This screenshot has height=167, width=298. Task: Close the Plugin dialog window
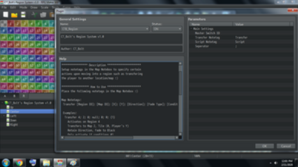click(293, 10)
